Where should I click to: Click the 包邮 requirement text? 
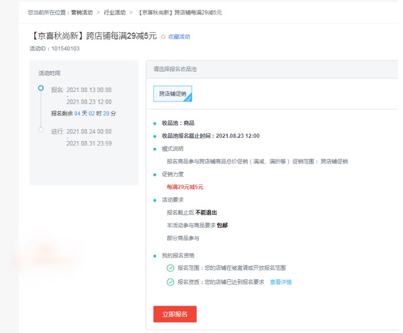[223, 225]
